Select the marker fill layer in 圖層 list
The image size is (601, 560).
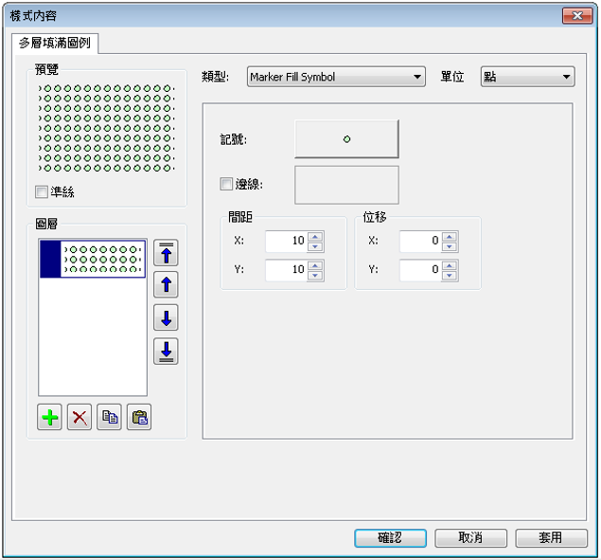click(93, 259)
